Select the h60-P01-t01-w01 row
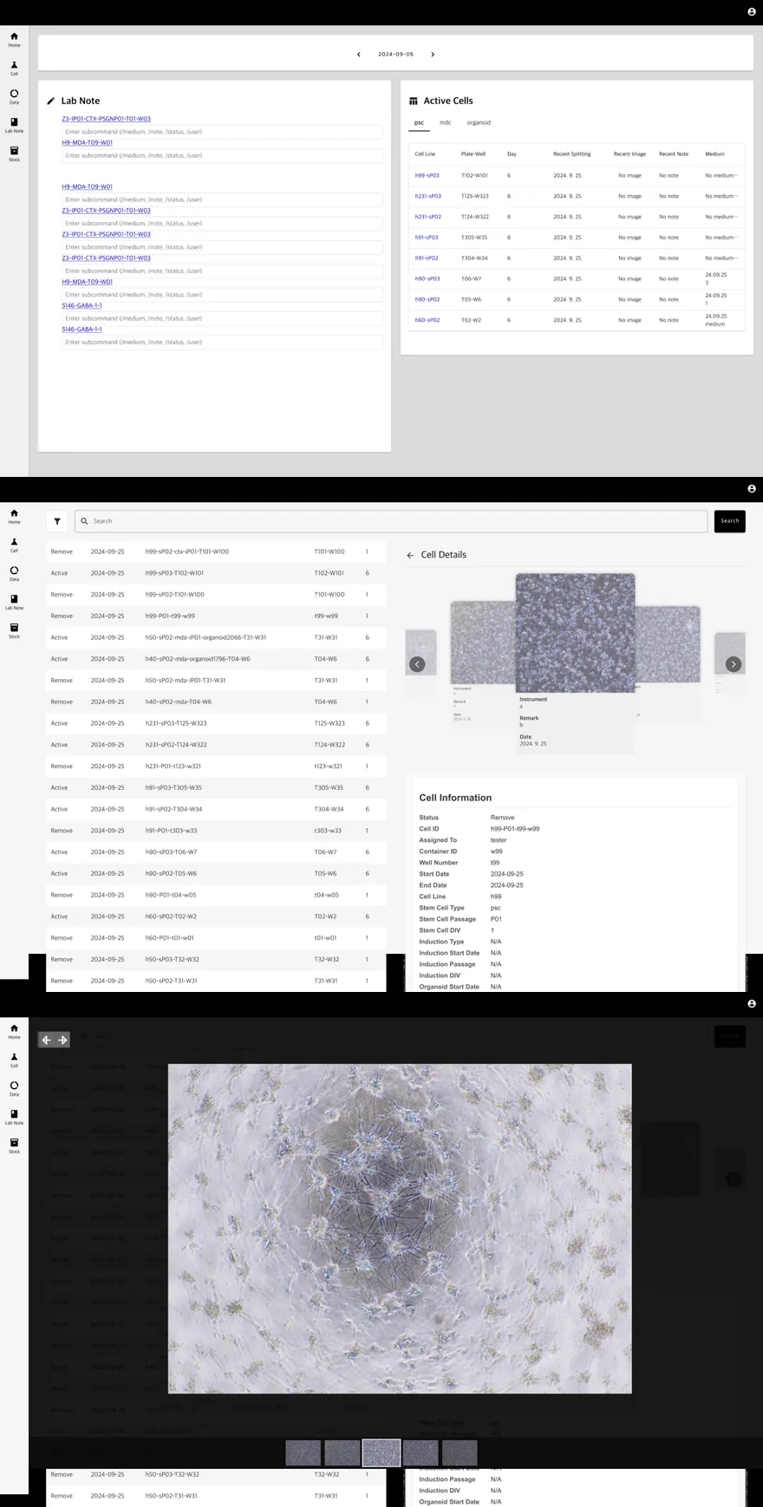This screenshot has height=1507, width=763. pyautogui.click(x=216, y=938)
